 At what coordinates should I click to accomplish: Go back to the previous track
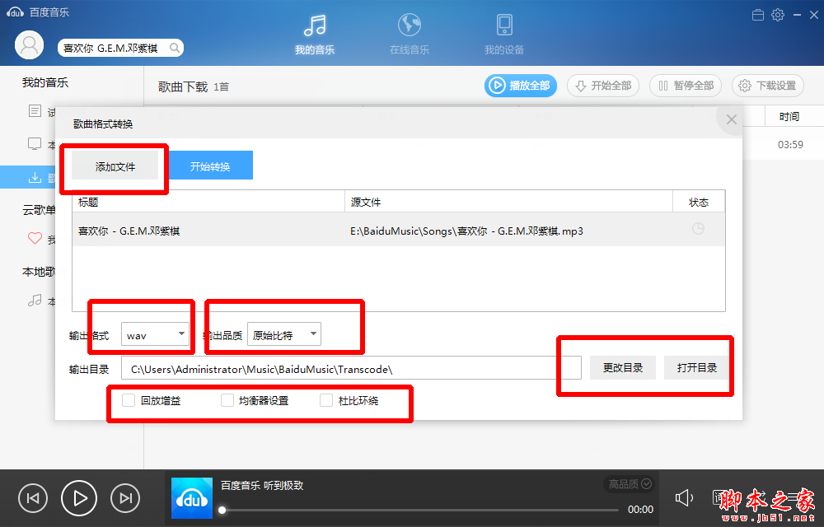[x=33, y=497]
